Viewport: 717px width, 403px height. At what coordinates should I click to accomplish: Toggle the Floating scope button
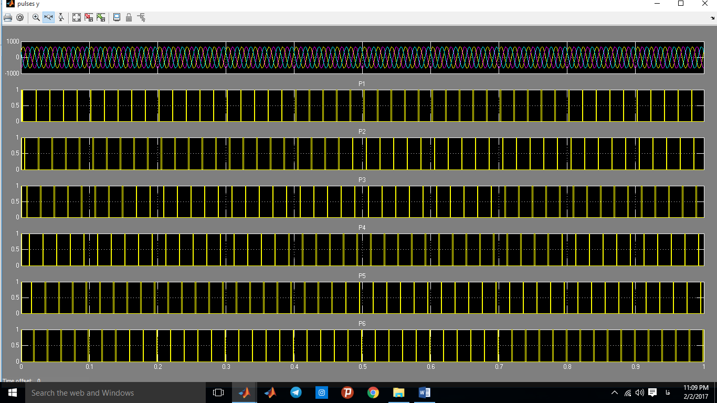pos(117,17)
